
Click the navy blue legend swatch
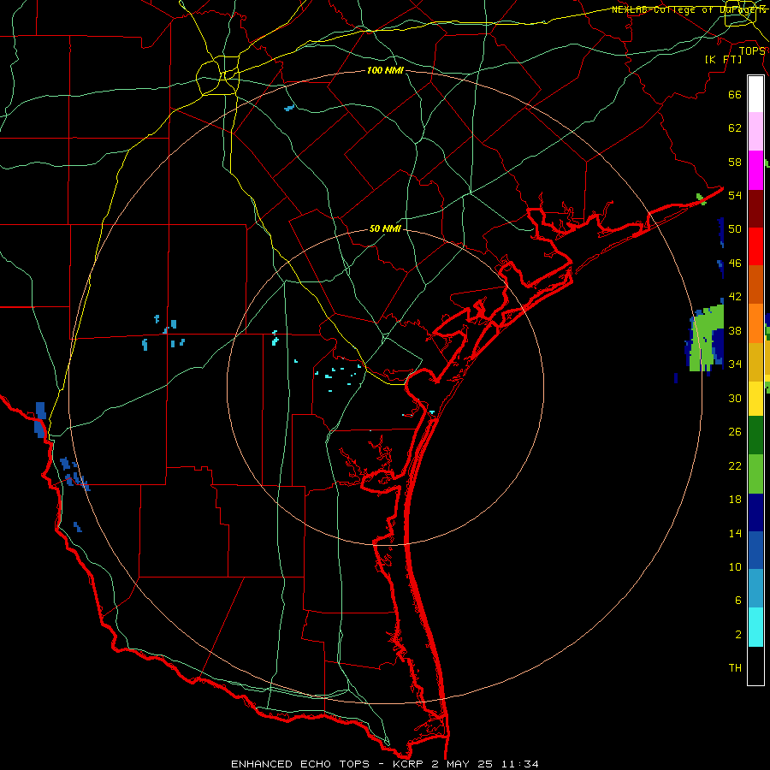(755, 512)
